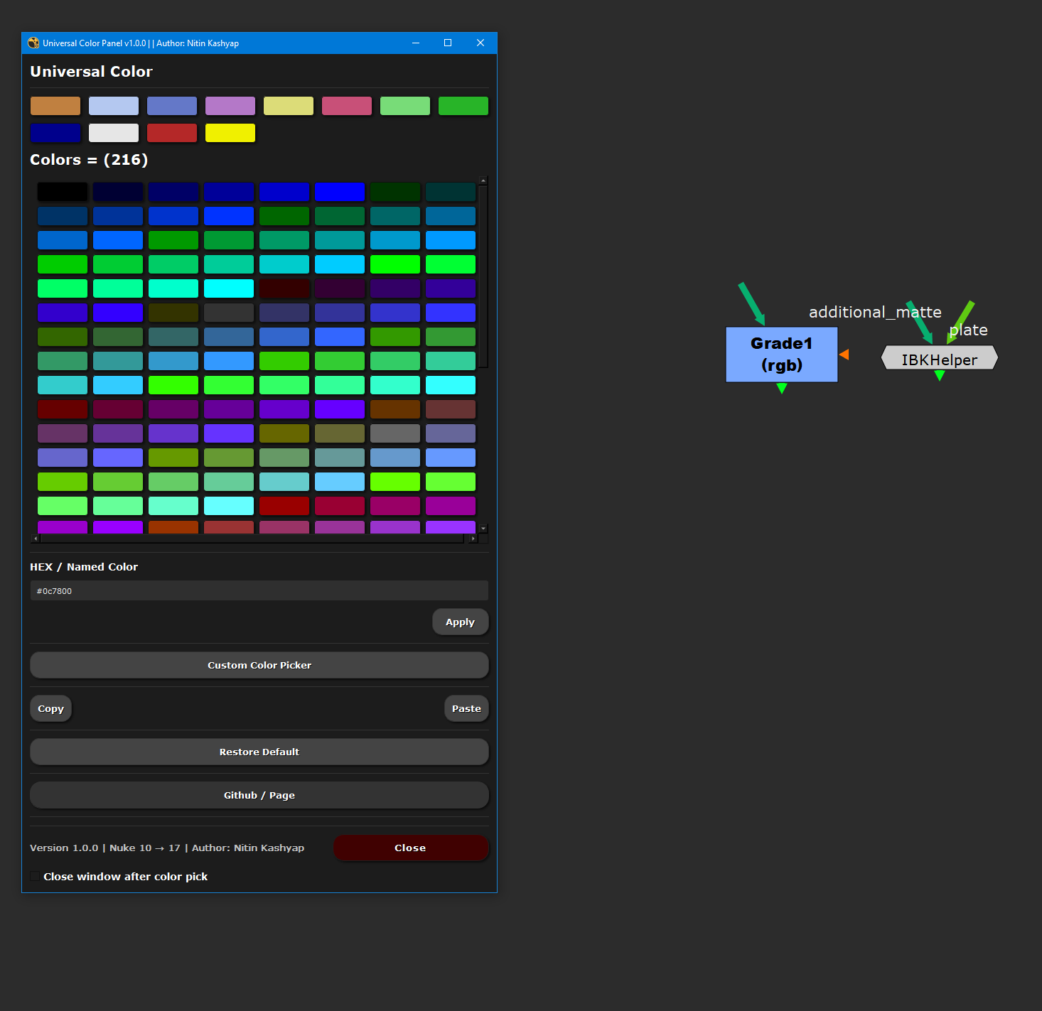Open the Custom Color Picker
The image size is (1042, 1011).
259,665
